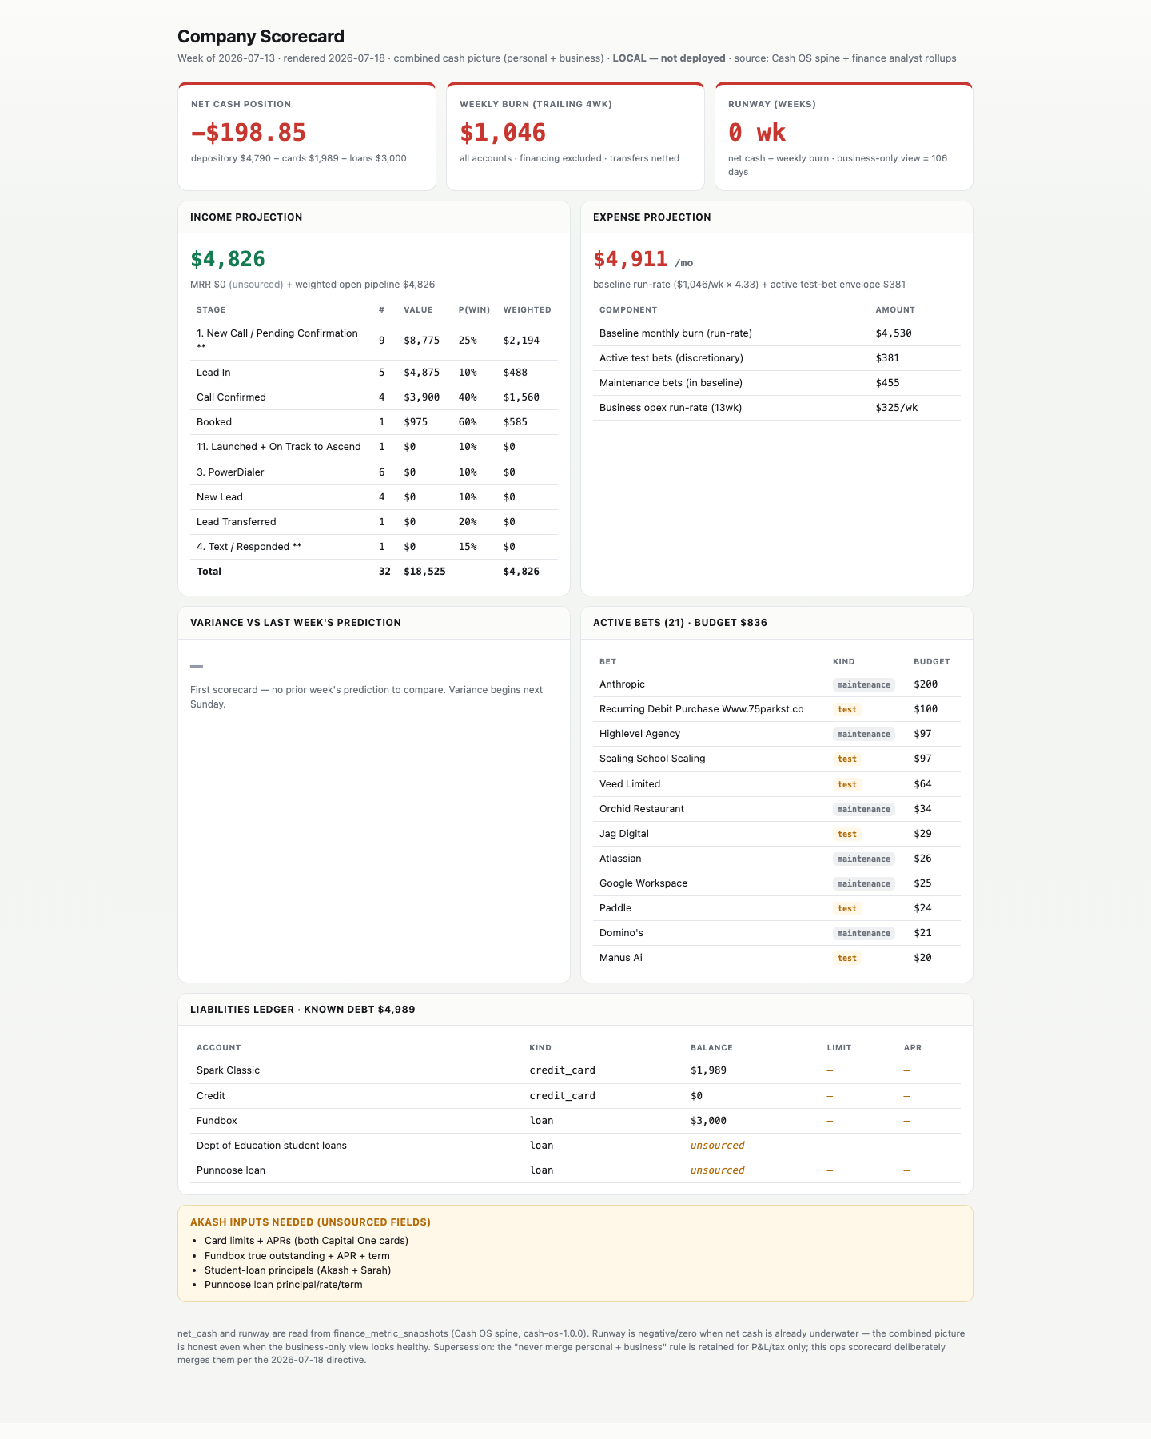1151x1439 pixels.
Task: Click the 60% win probability cell
Action: tap(468, 422)
